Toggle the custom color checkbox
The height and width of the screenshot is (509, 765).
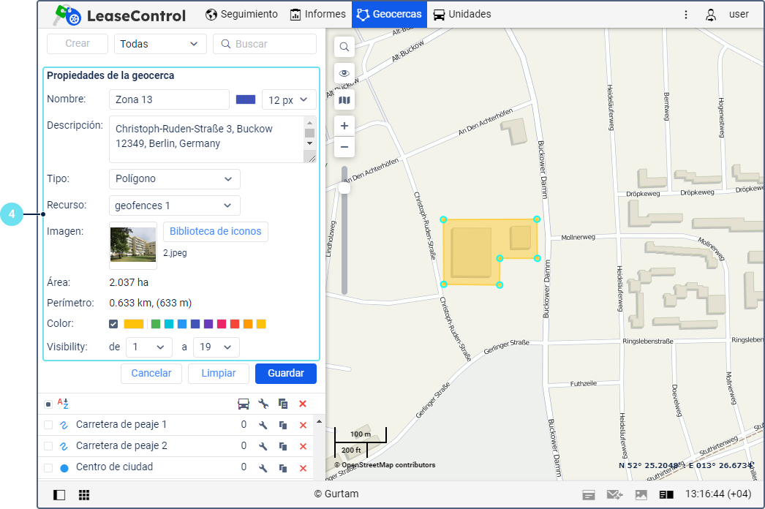(113, 324)
